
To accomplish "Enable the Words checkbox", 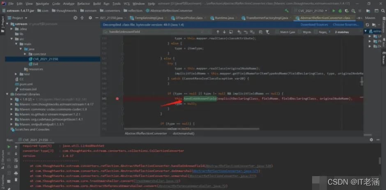I will (x=300, y=32).
